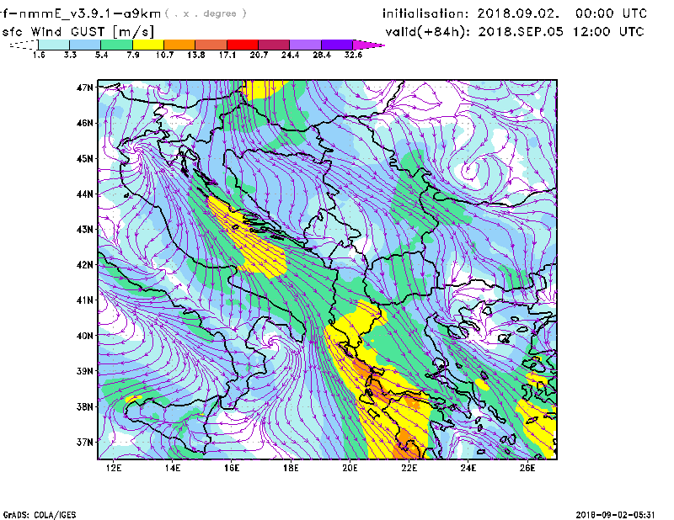This screenshot has height=520, width=674.
Task: Select the deep violet legend swatch
Action: (x=337, y=45)
